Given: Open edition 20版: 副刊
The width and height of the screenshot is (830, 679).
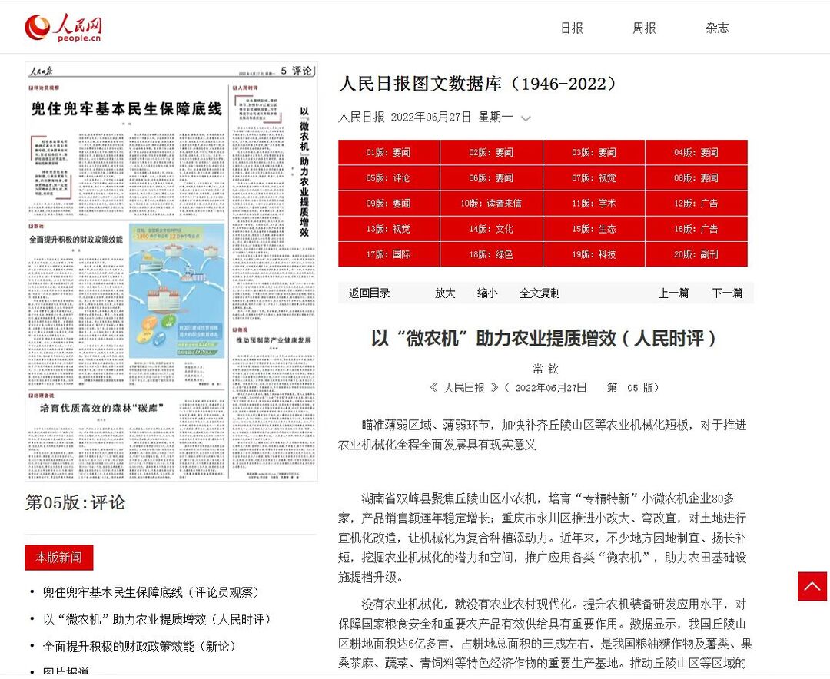Looking at the screenshot, I should (x=696, y=254).
